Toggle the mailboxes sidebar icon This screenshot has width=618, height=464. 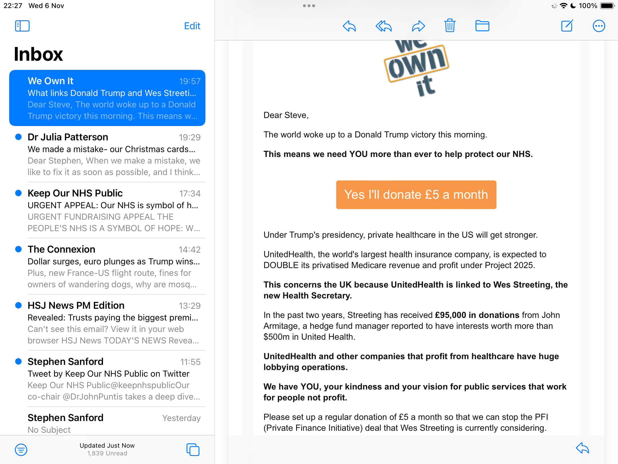pyautogui.click(x=22, y=26)
